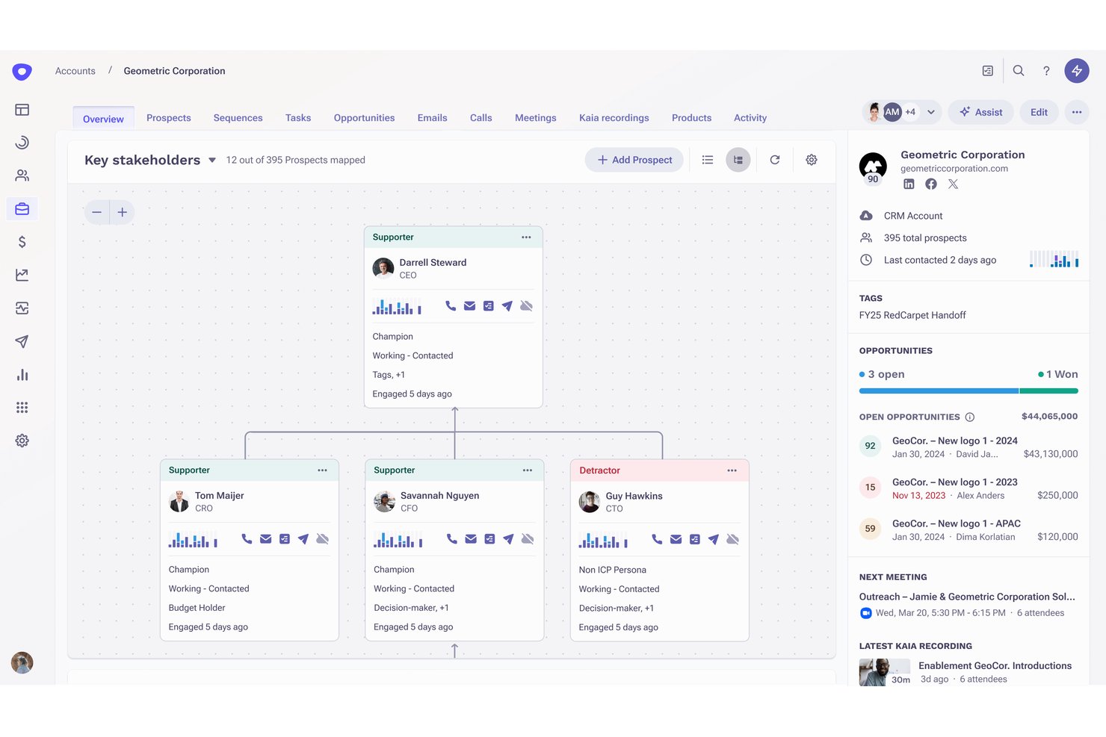Screen dimensions: 1106x737
Task: Open the nine-dot apps grid in the sidebar
Action: [22, 408]
